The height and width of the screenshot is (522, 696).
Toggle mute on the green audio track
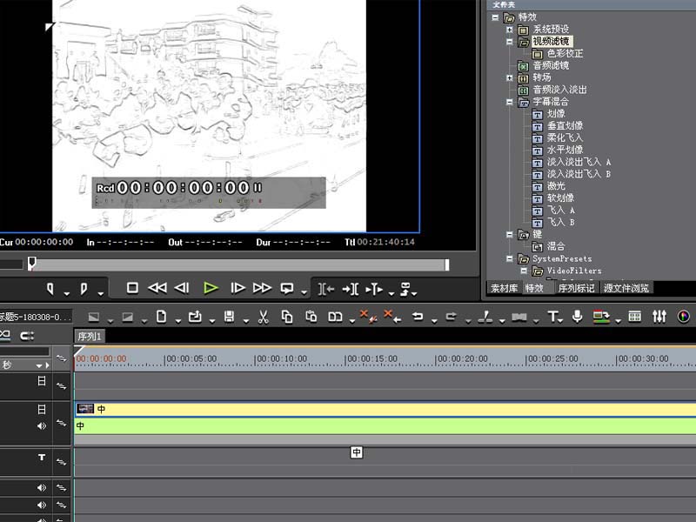(41, 426)
